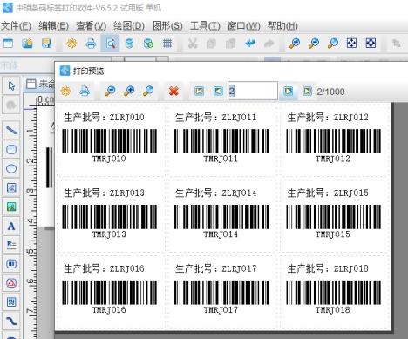408x339 pixels.
Task: Click the page number input field
Action: tap(253, 91)
